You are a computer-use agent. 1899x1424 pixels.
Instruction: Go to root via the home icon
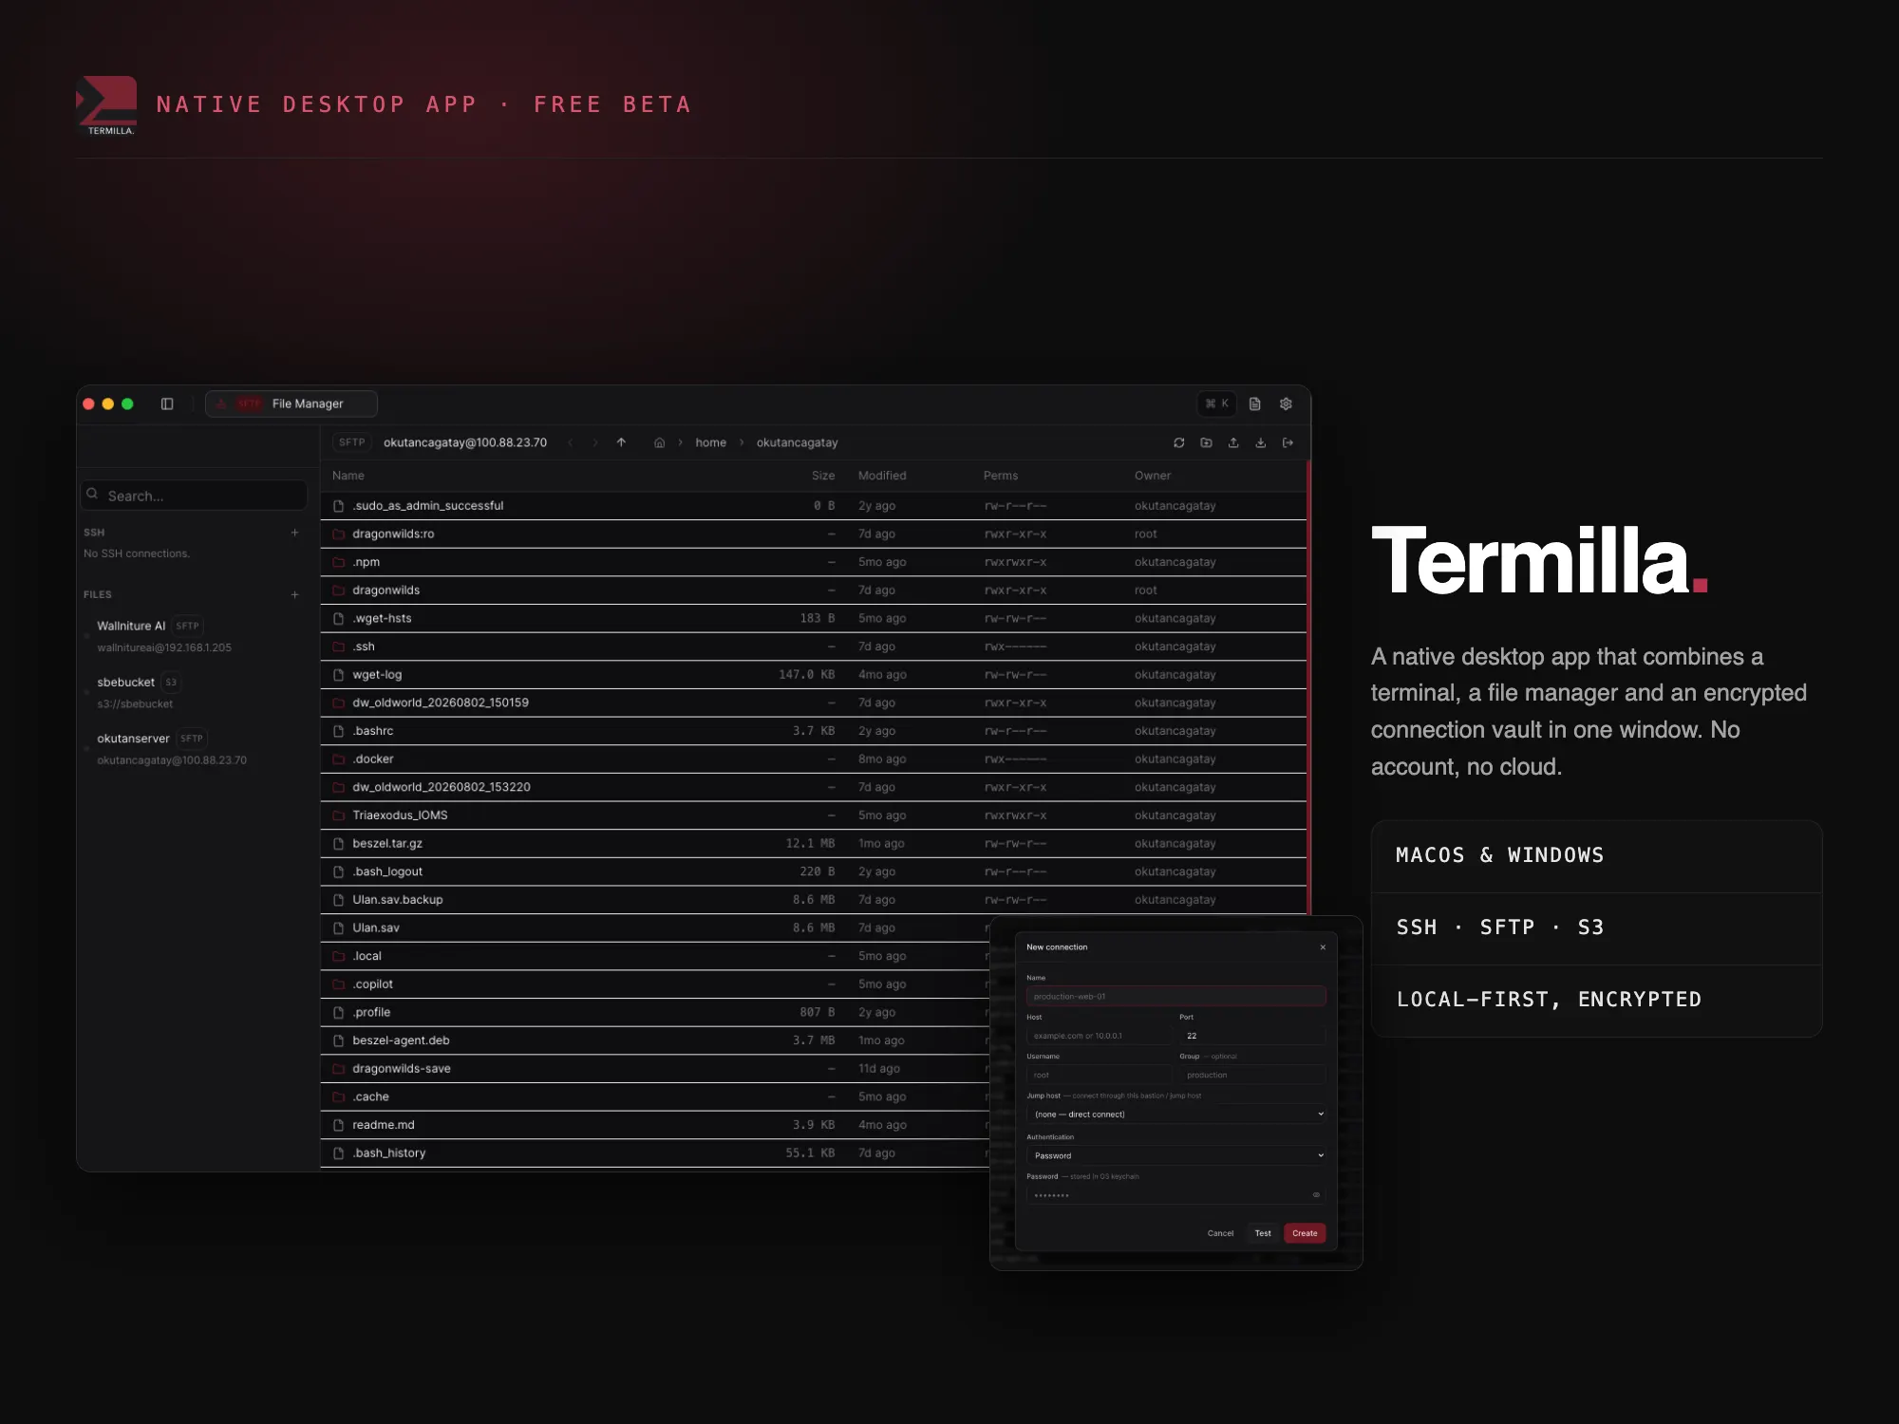click(x=659, y=442)
